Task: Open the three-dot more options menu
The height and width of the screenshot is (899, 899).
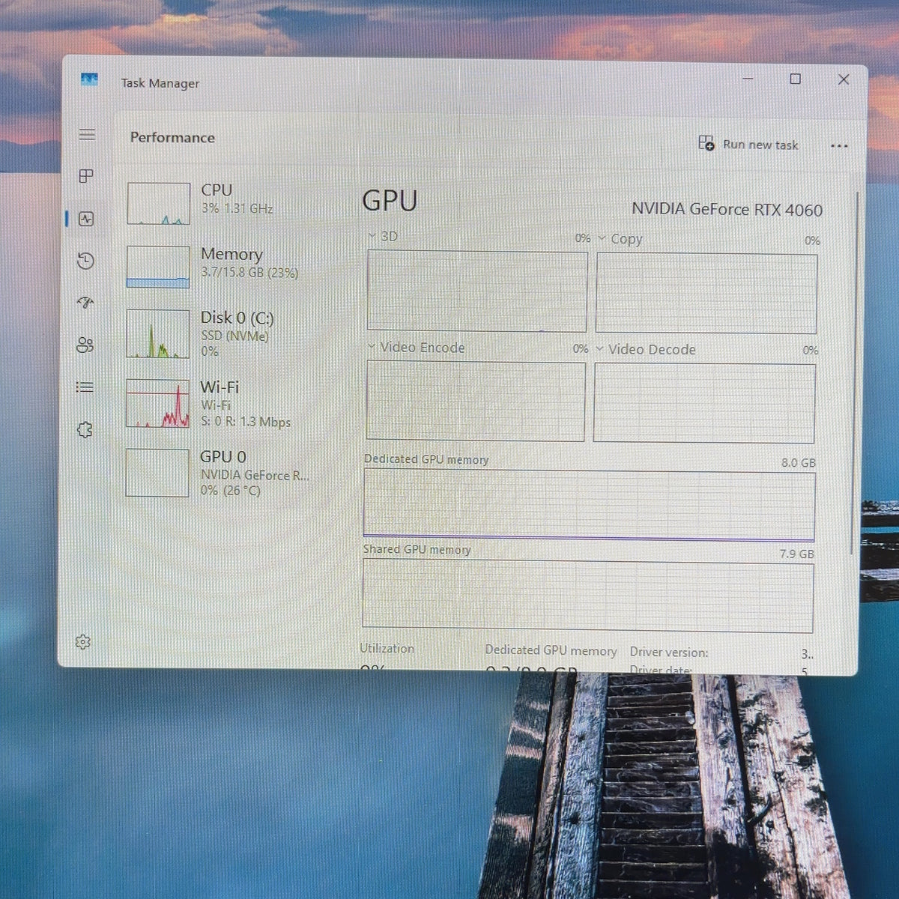Action: pyautogui.click(x=840, y=146)
